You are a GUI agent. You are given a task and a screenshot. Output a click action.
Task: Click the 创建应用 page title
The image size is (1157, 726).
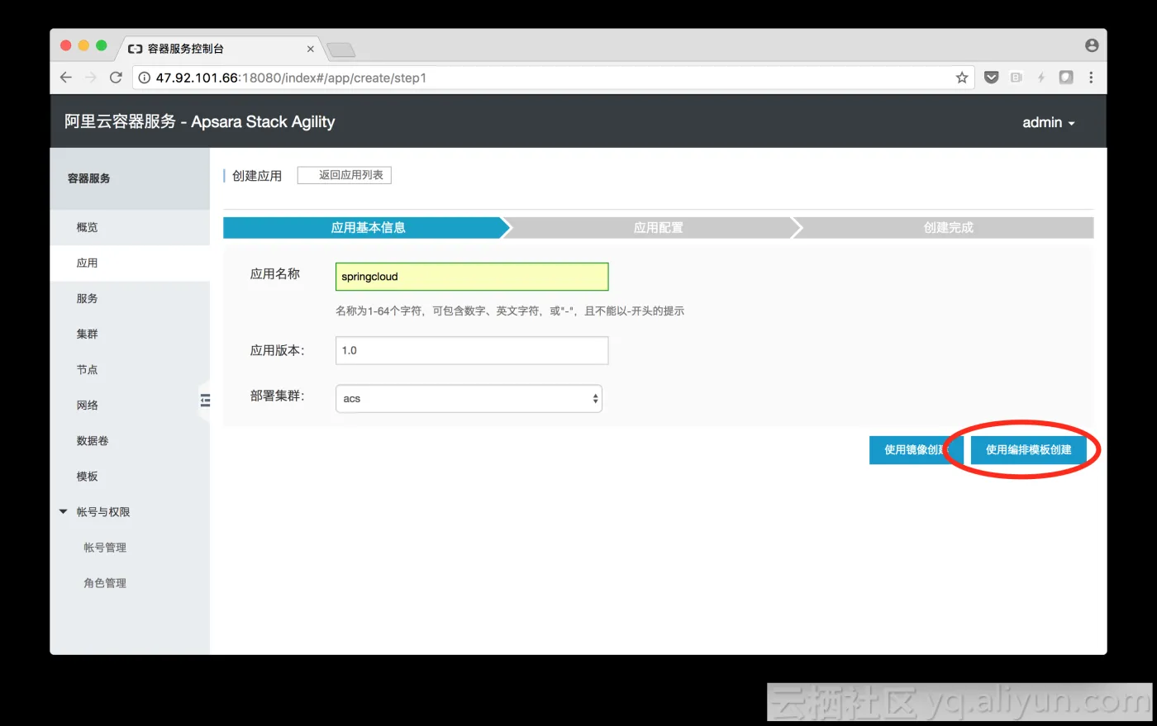(x=257, y=176)
